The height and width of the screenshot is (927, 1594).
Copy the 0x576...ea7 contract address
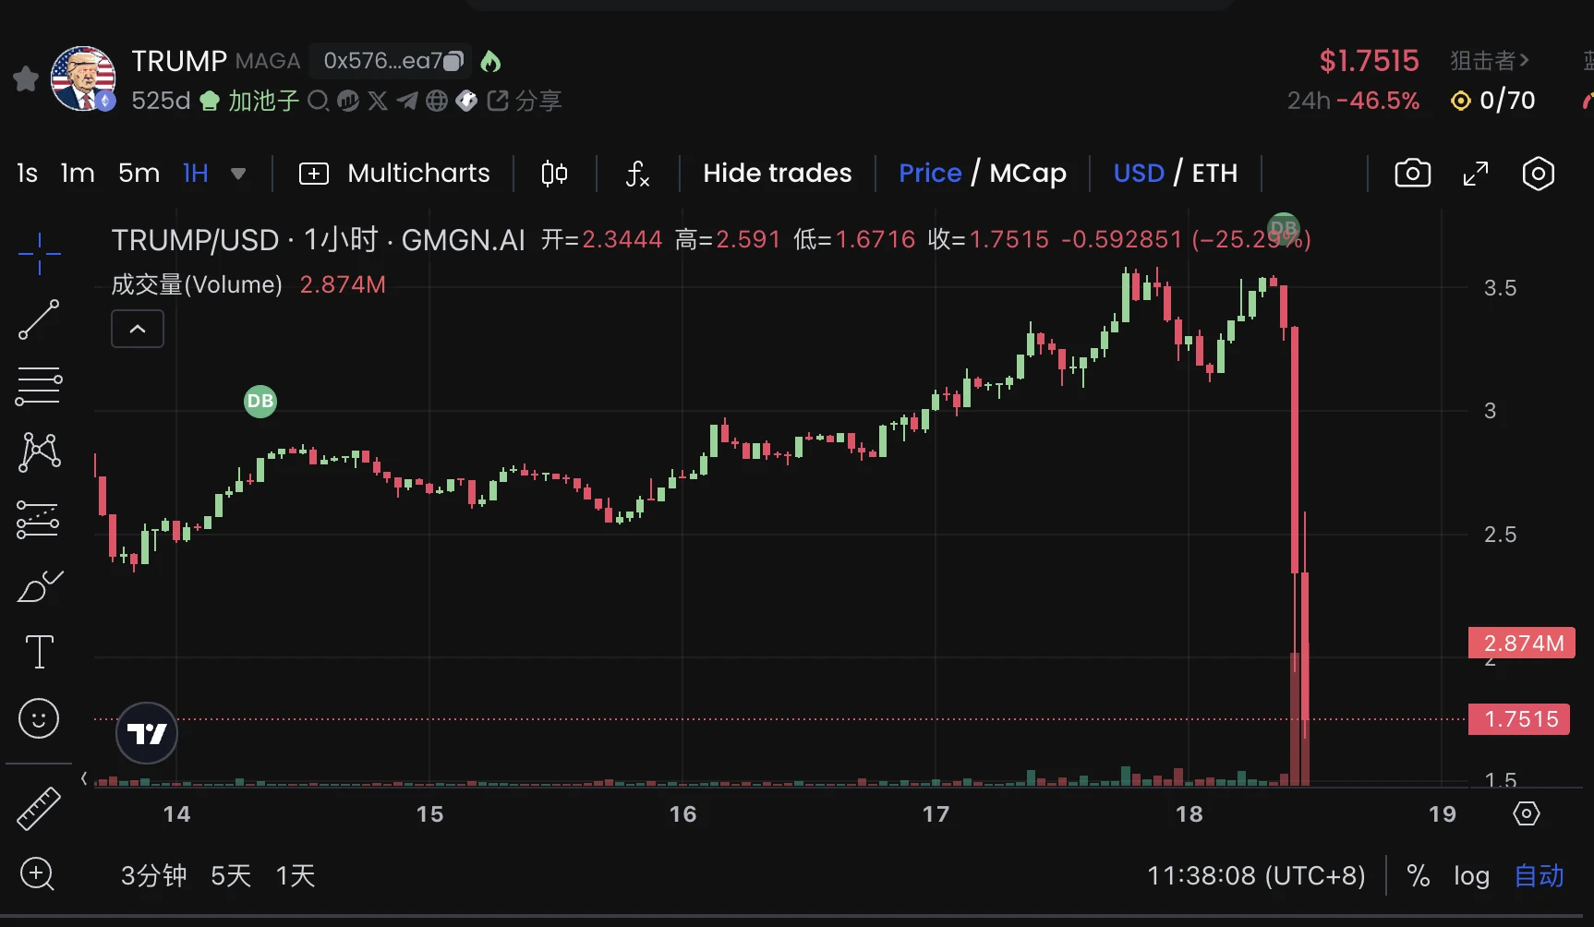pyautogui.click(x=452, y=60)
